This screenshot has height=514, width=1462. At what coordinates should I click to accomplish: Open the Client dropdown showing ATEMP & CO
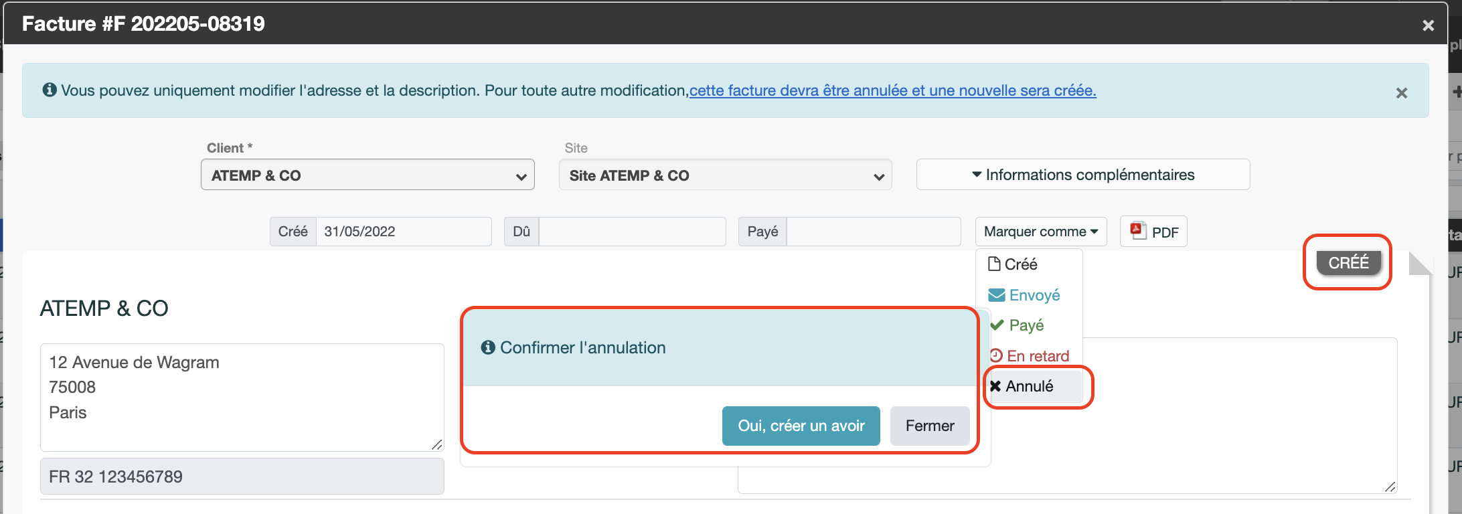coord(368,175)
